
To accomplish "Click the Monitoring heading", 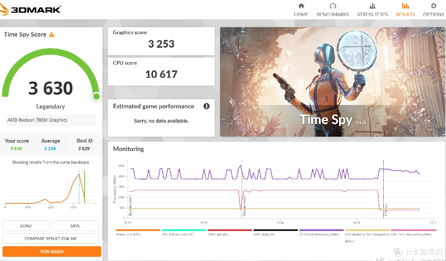I will [128, 149].
